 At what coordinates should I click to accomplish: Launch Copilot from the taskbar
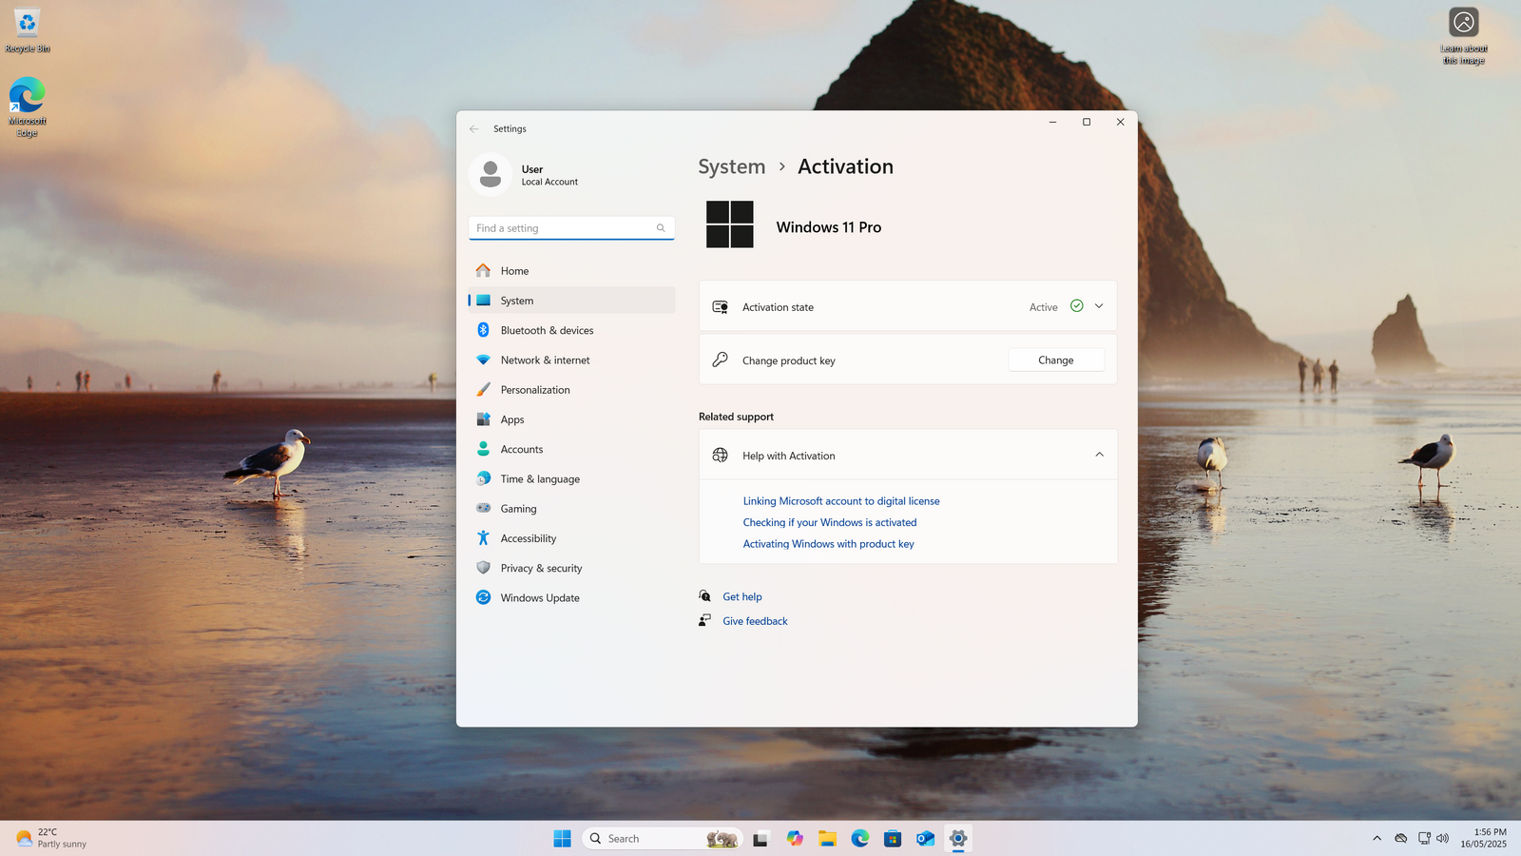pos(795,838)
